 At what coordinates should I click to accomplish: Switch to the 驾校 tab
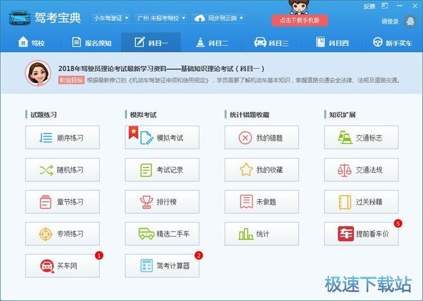click(x=31, y=42)
